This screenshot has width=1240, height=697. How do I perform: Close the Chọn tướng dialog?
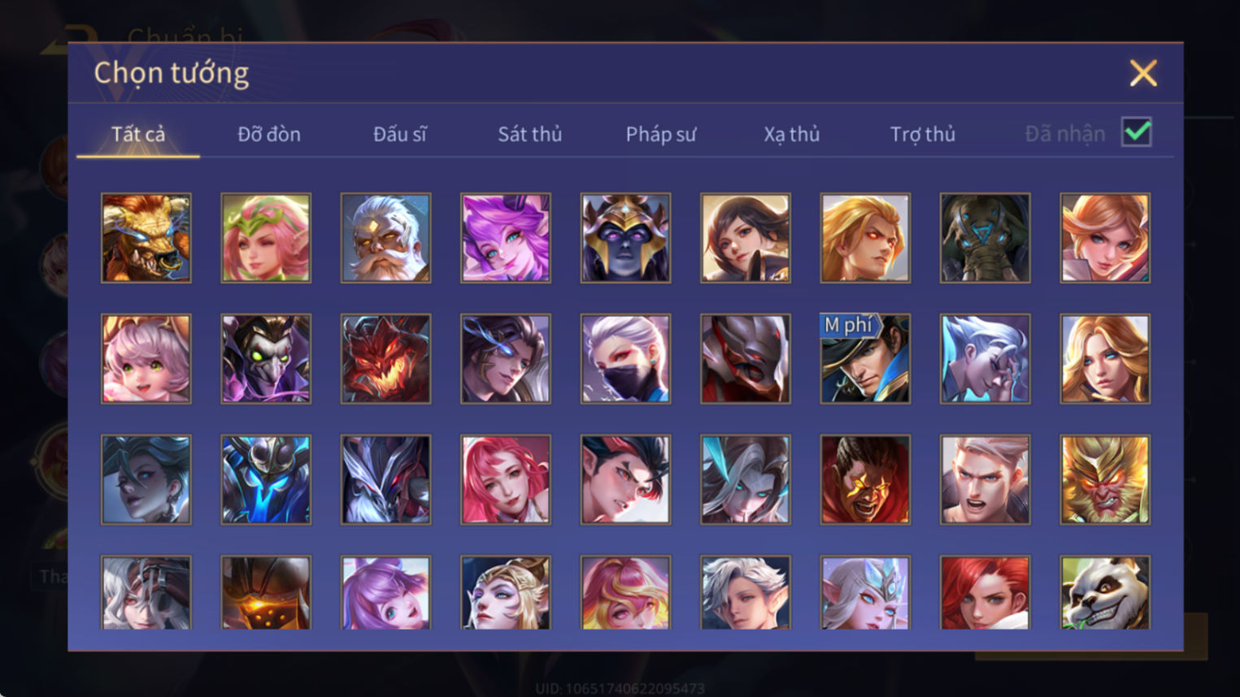1143,73
